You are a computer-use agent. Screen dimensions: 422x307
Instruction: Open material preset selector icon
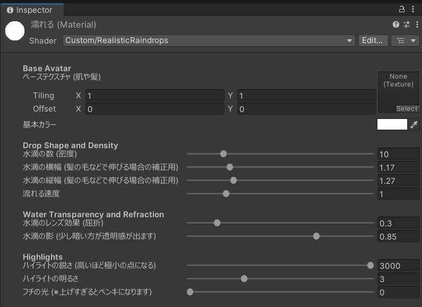(x=407, y=24)
